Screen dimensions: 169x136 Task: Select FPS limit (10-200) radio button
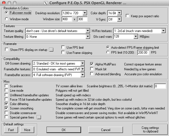tap(108, 53)
